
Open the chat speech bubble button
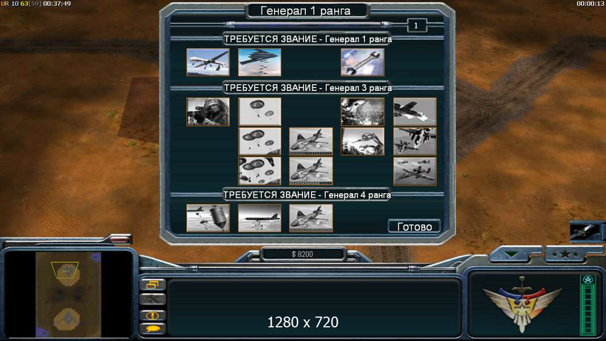click(x=153, y=329)
